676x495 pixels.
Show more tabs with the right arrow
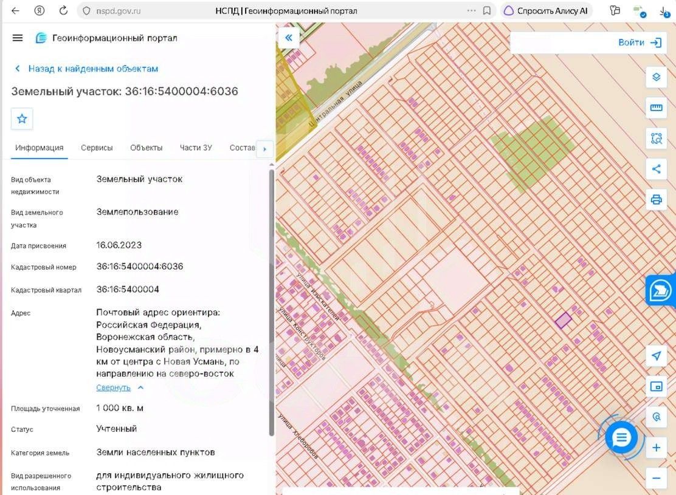tap(264, 149)
